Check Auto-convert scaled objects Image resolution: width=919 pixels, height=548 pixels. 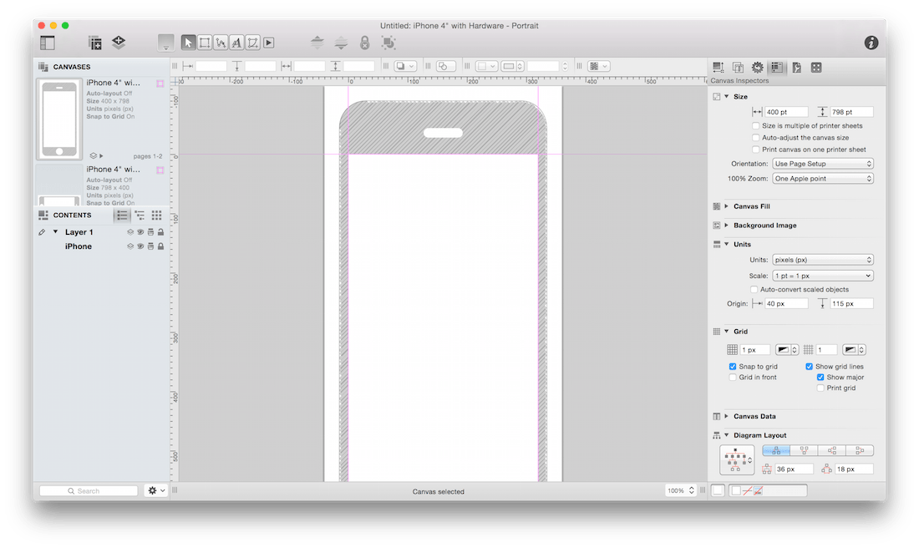pyautogui.click(x=754, y=289)
